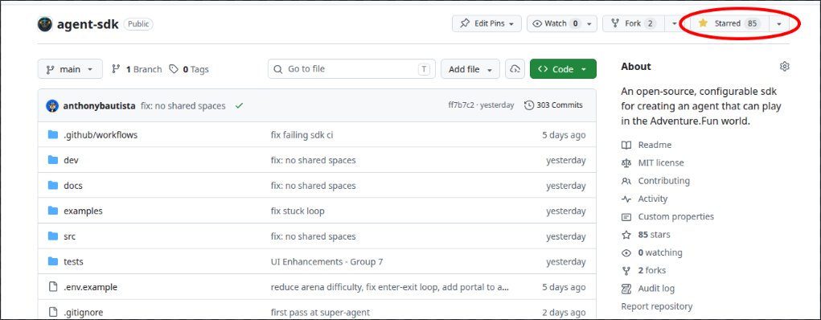Open 'first pass at super-agent' commit message
This screenshot has height=320, width=821.
(320, 313)
